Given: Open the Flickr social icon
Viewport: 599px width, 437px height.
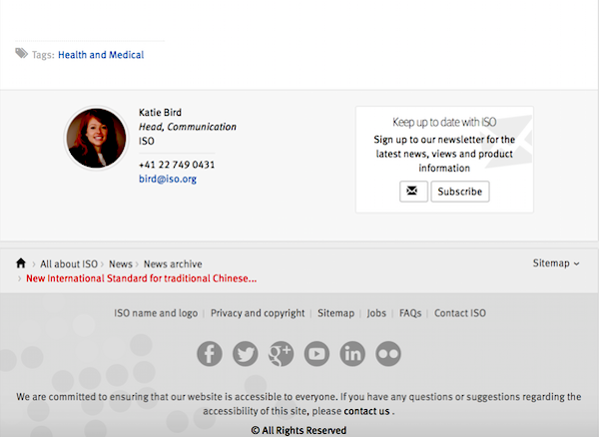Looking at the screenshot, I should coord(388,354).
